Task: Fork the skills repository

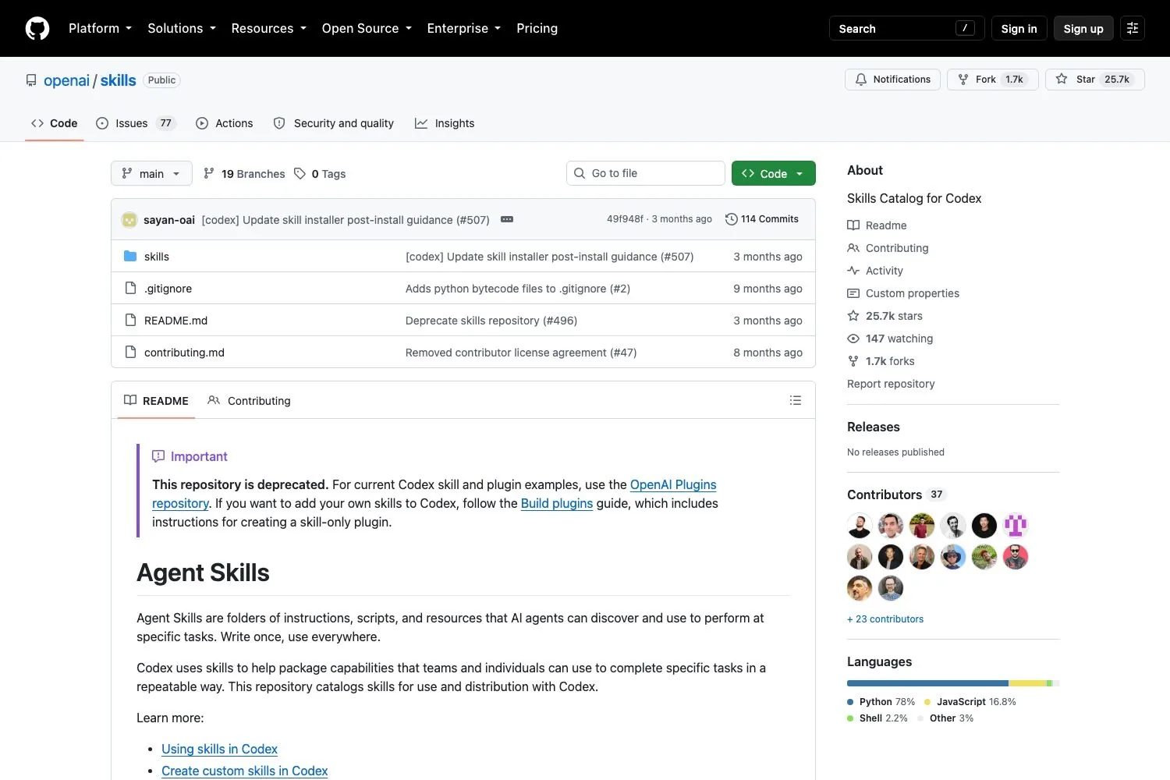Action: coord(992,80)
